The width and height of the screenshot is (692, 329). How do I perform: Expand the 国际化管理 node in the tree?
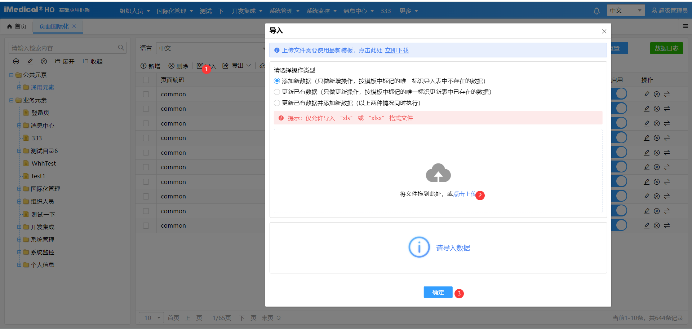click(19, 189)
